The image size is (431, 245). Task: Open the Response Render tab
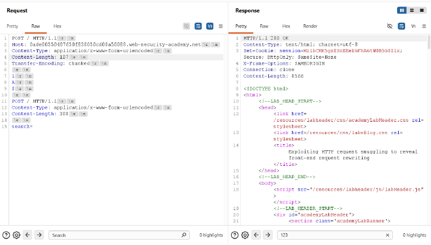[310, 26]
